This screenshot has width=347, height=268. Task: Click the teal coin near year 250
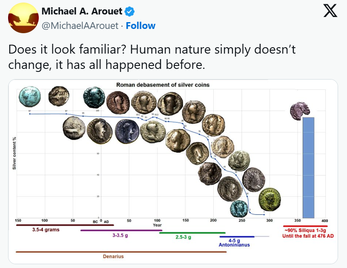(x=239, y=208)
